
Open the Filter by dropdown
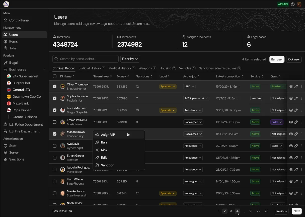pyautogui.click(x=130, y=59)
